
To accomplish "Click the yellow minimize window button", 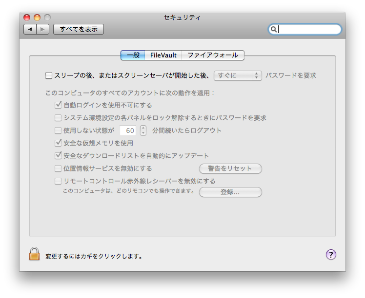I will tap(37, 18).
